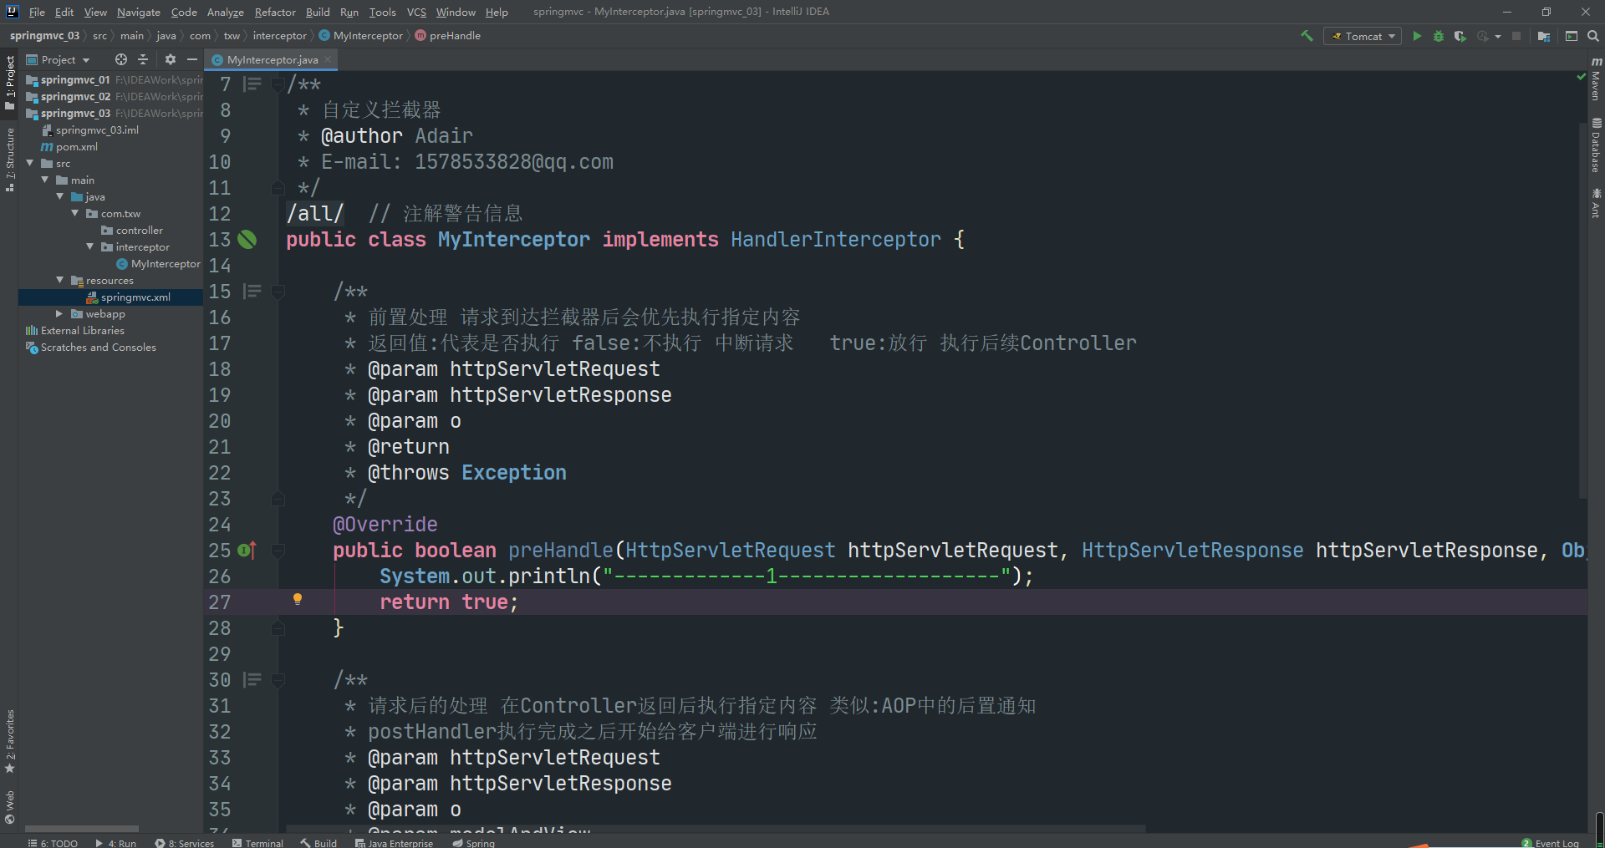Collapse the main folder
This screenshot has width=1605, height=848.
(45, 180)
